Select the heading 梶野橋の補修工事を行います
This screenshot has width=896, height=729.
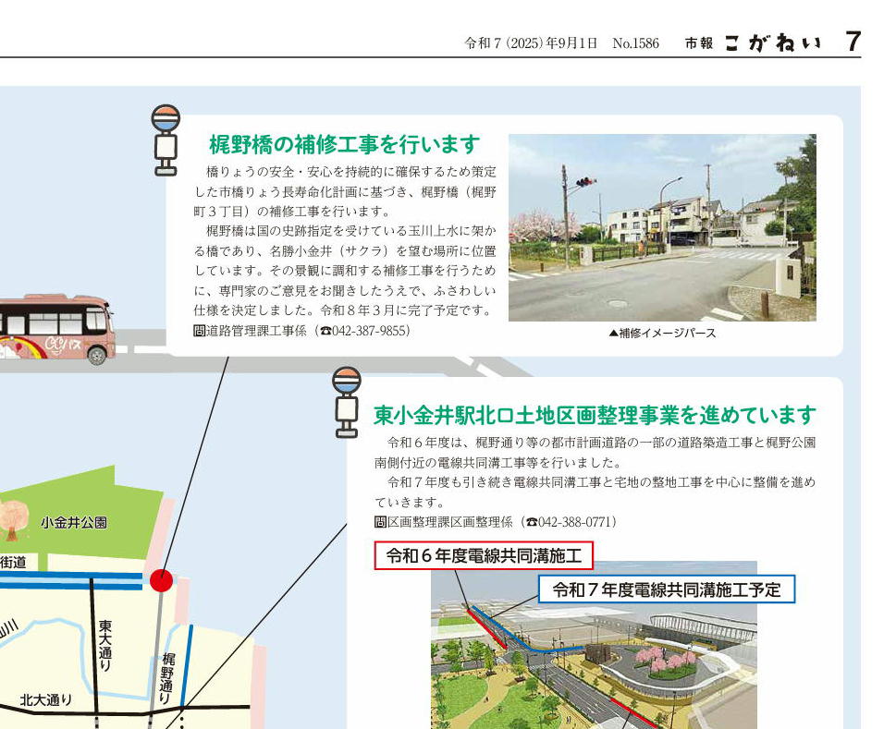[x=344, y=145]
